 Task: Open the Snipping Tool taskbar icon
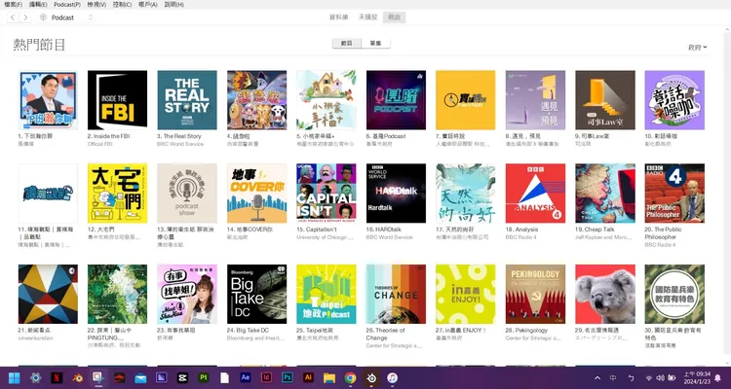point(98,378)
